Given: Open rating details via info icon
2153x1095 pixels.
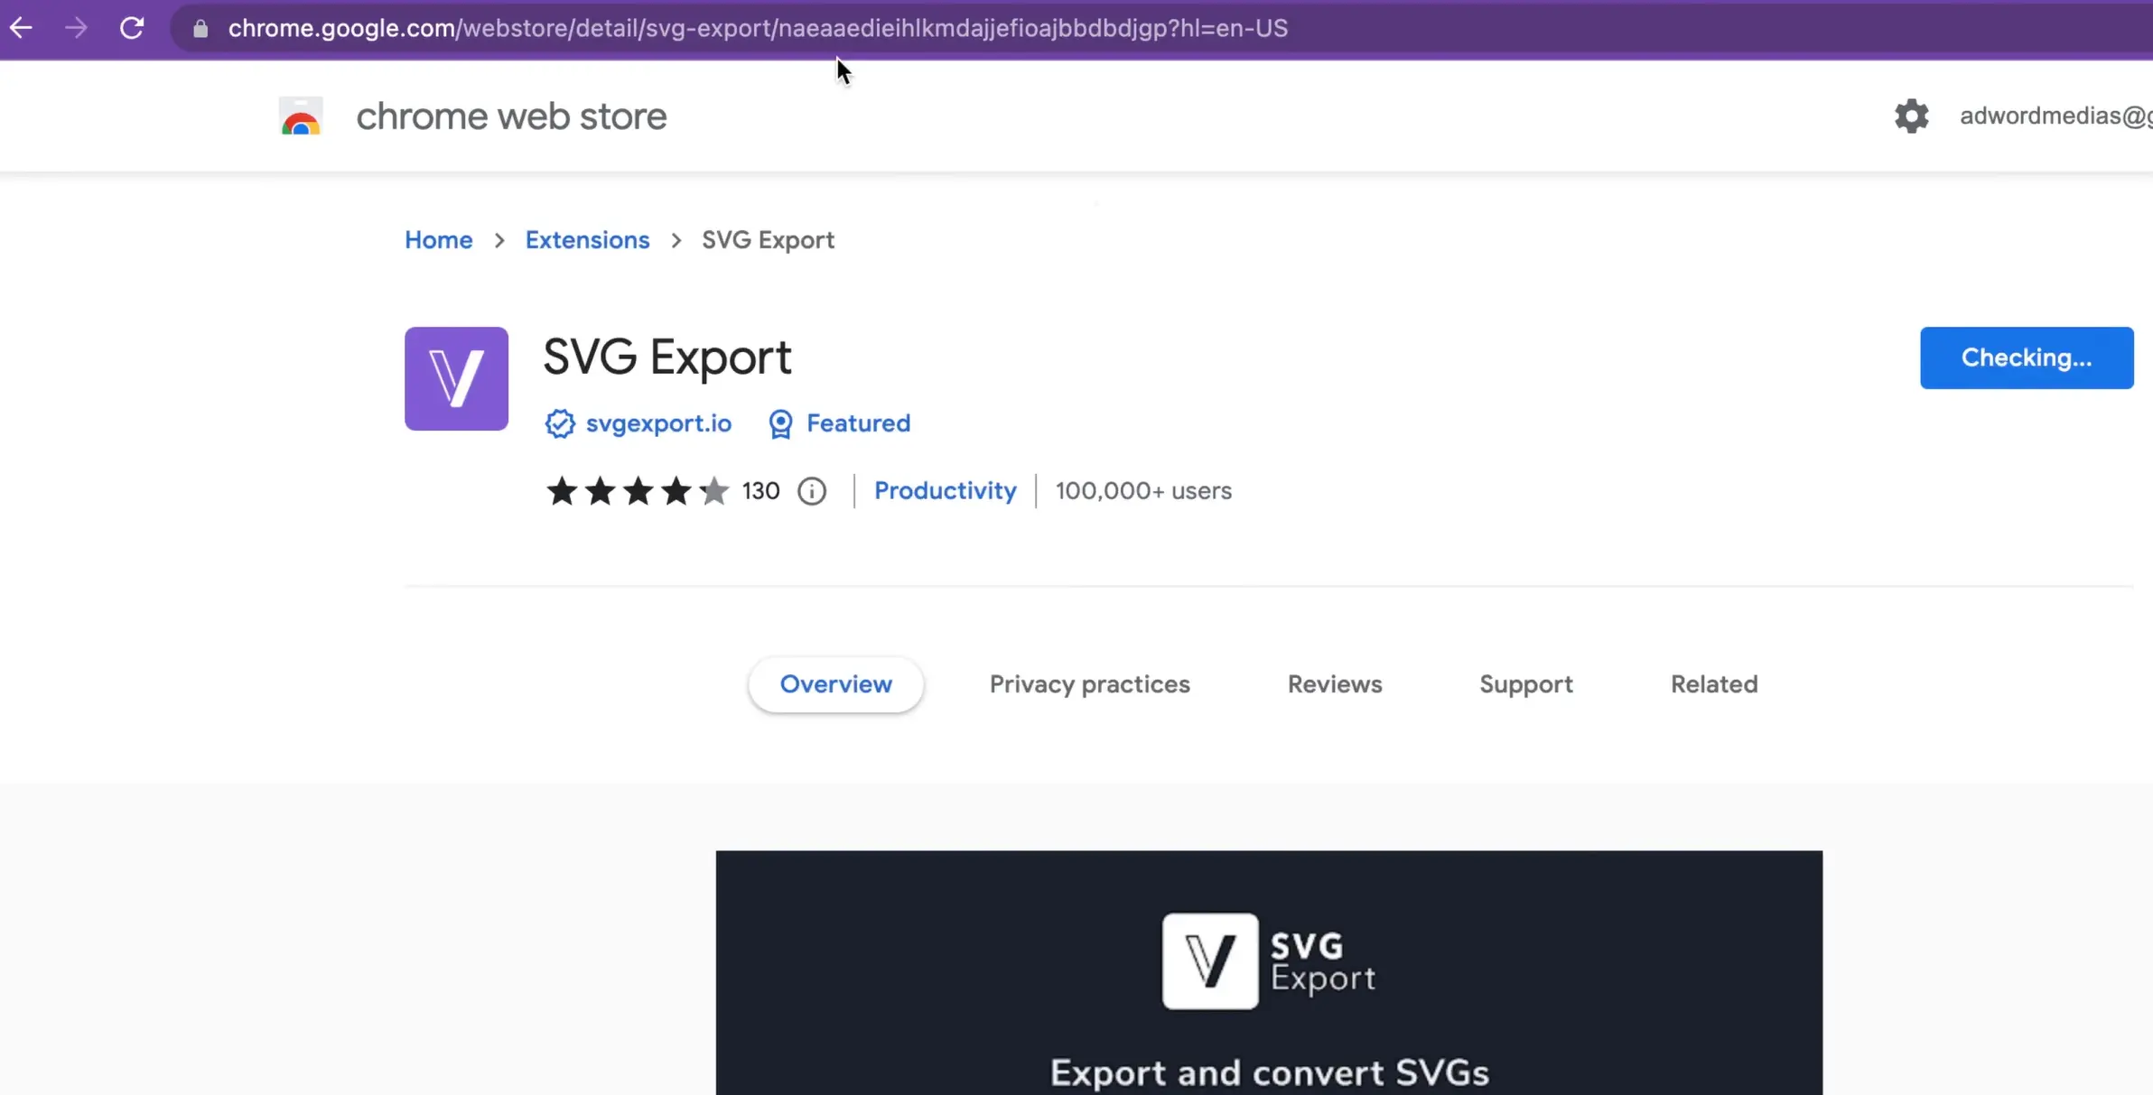Looking at the screenshot, I should pos(811,491).
